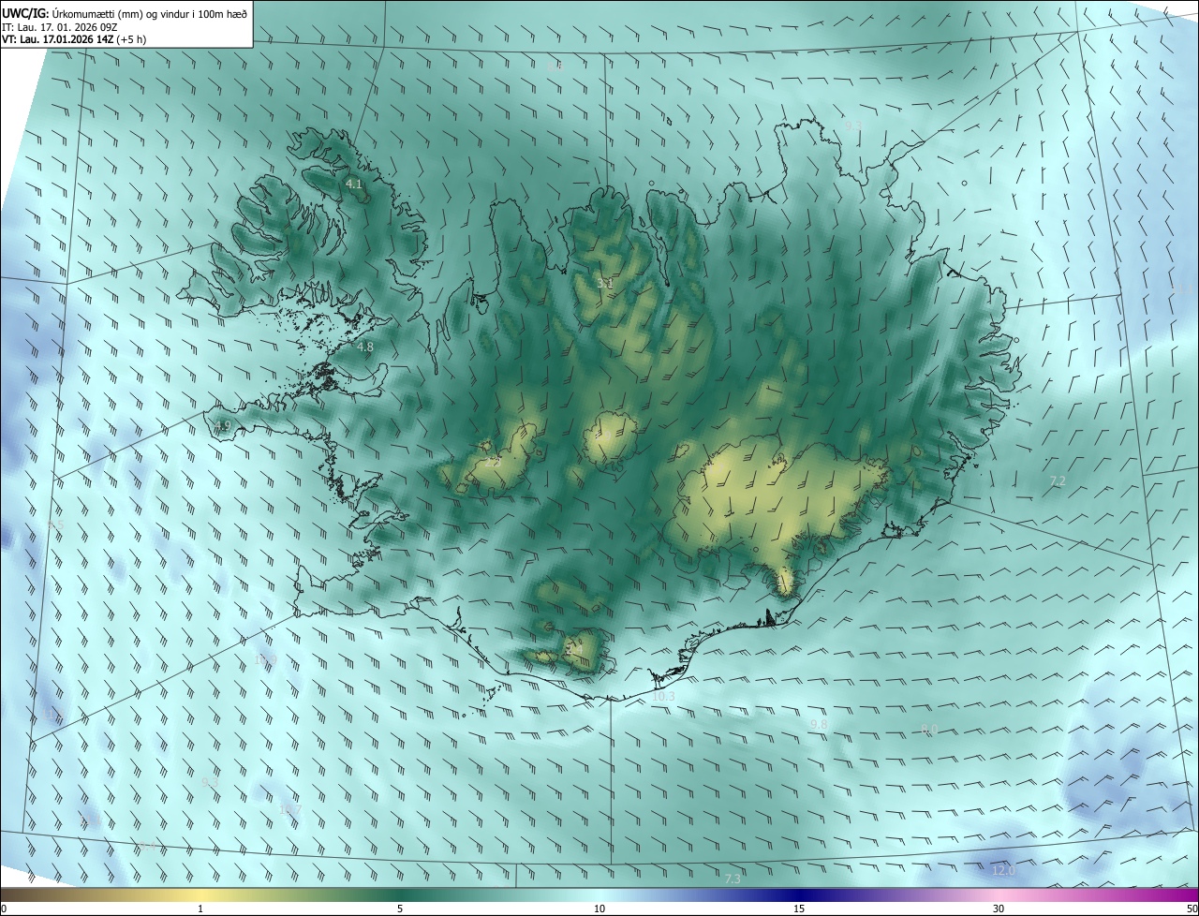Screen dimensions: 1199x916
Task: Click the 5 tick on the color scale
Action: pyautogui.click(x=400, y=909)
